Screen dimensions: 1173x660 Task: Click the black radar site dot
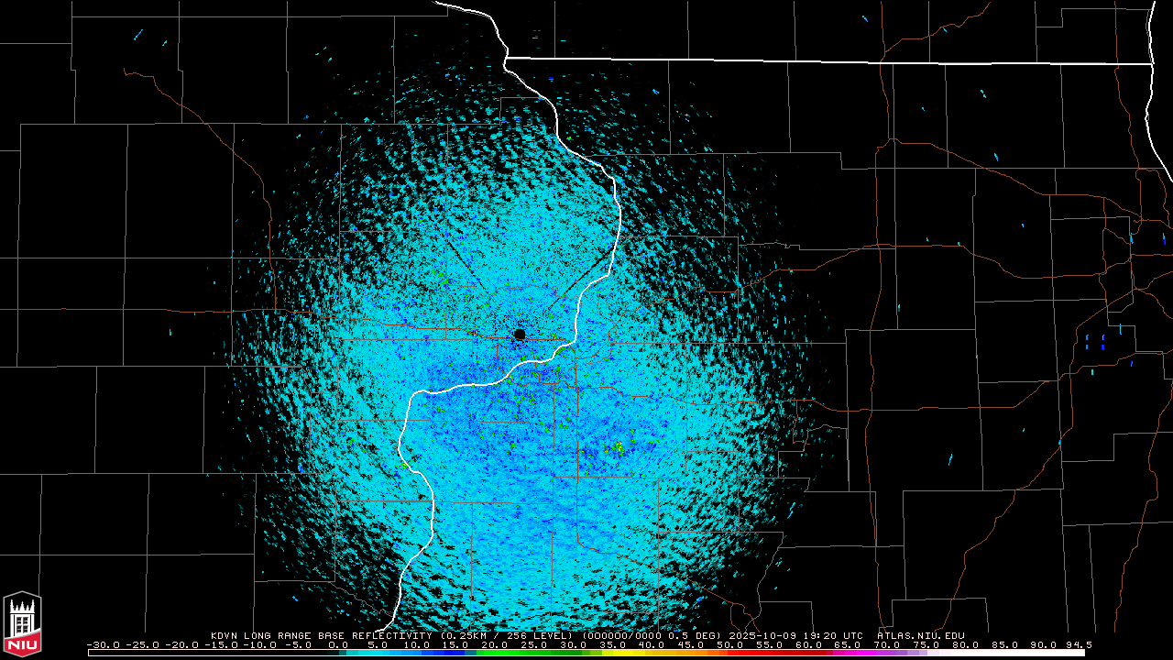click(520, 335)
